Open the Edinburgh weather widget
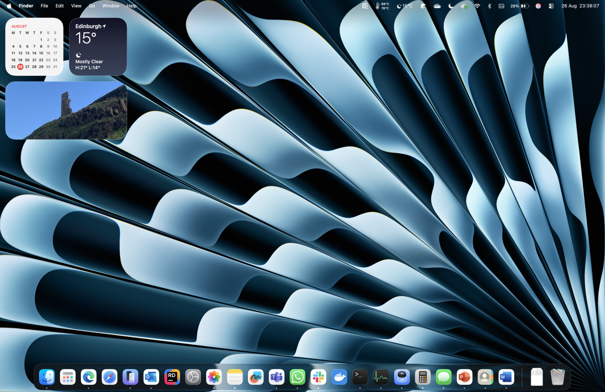The image size is (605, 392). click(98, 47)
